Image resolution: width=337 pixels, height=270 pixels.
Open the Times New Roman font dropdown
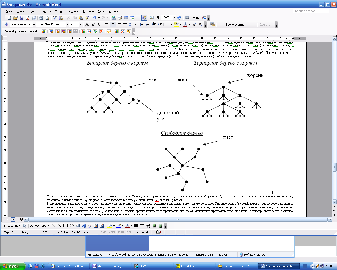coord(68,25)
